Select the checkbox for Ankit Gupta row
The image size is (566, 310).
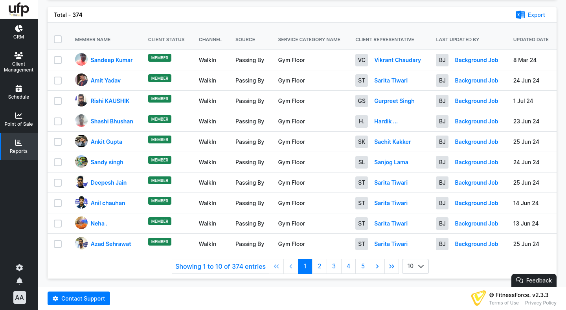(58, 142)
